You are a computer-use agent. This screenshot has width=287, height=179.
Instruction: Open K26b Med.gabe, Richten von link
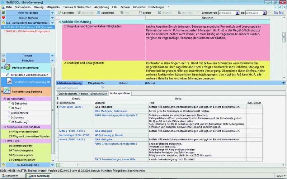111,111
